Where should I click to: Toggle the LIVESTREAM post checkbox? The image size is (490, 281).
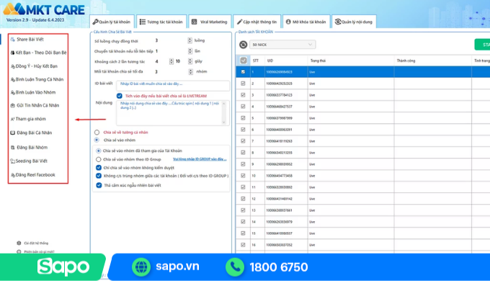coord(120,96)
